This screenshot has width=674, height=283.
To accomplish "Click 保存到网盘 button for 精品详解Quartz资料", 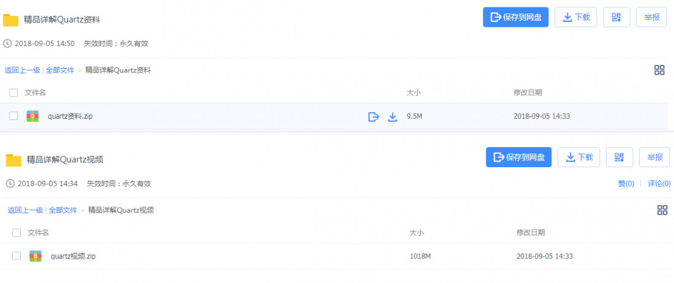I will click(516, 17).
